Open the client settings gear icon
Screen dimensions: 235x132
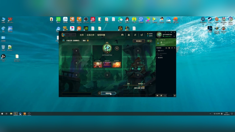pyautogui.click(x=171, y=32)
